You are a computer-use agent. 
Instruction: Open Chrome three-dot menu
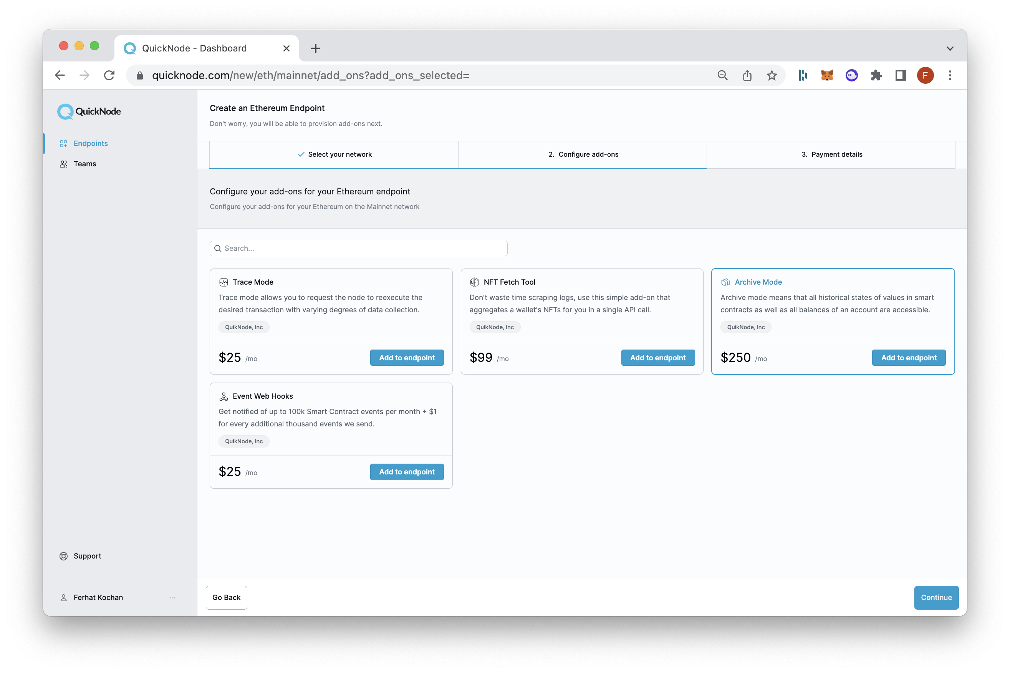click(950, 76)
